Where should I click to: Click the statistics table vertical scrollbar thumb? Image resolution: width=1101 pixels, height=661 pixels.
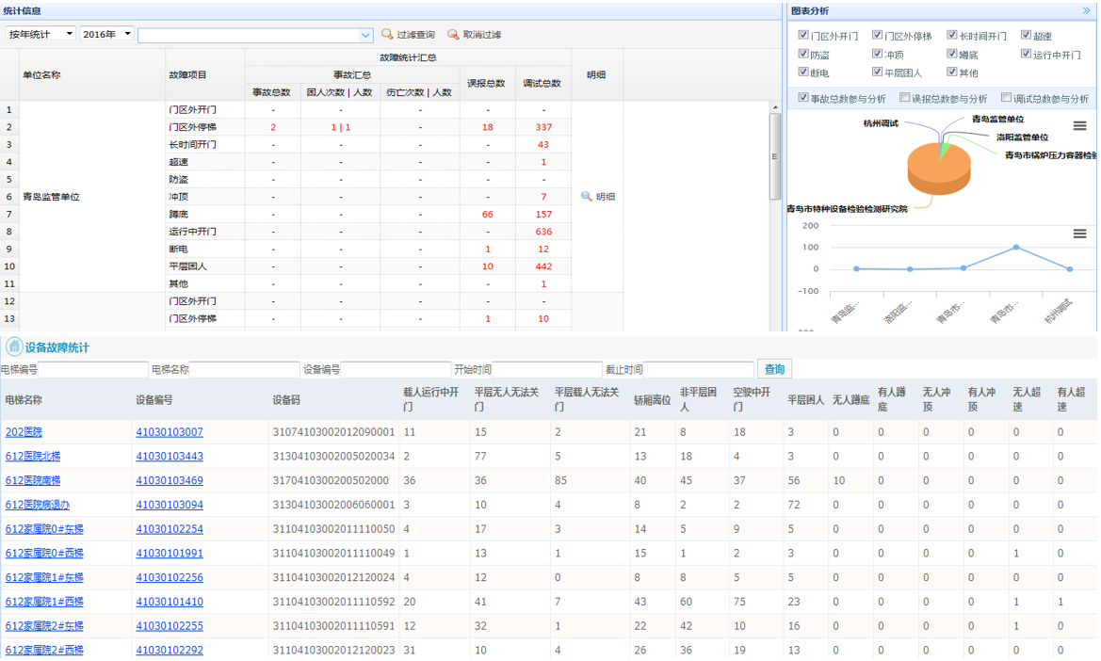tap(775, 157)
